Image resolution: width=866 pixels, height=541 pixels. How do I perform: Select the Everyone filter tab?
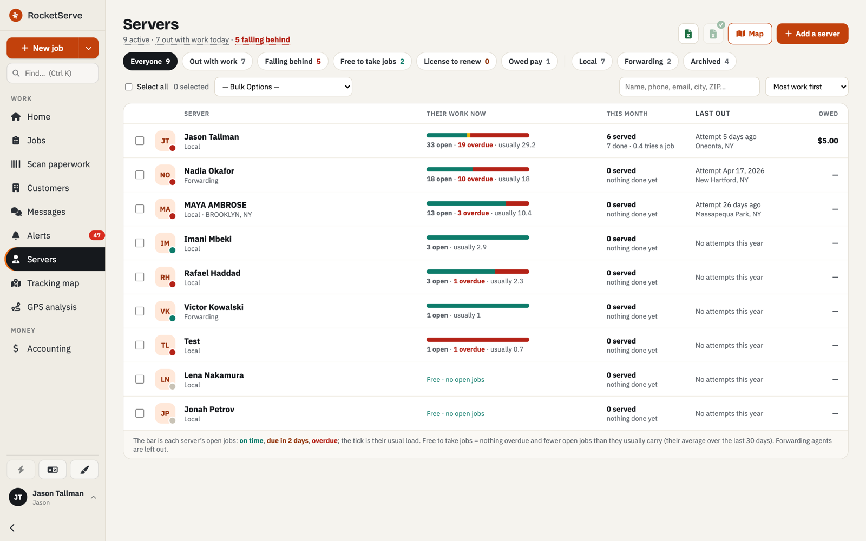[150, 61]
